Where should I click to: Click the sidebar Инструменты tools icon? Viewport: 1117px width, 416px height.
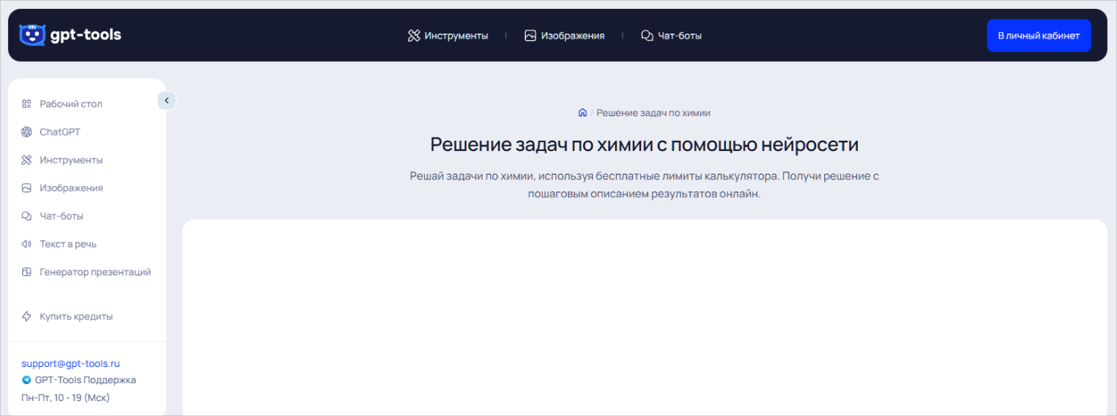pyautogui.click(x=27, y=160)
